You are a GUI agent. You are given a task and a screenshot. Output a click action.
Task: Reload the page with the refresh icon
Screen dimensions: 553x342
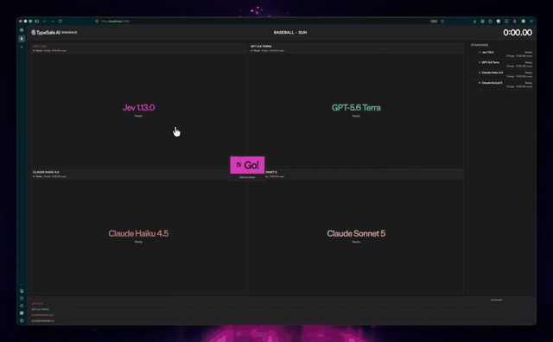(x=60, y=21)
